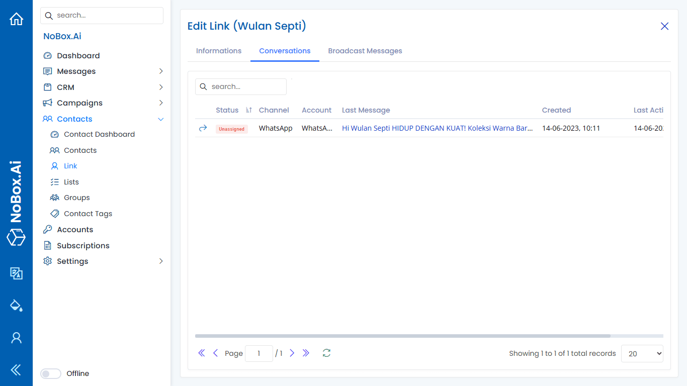Screen dimensions: 687x386
Task: Refresh the conversations table
Action: 326,353
